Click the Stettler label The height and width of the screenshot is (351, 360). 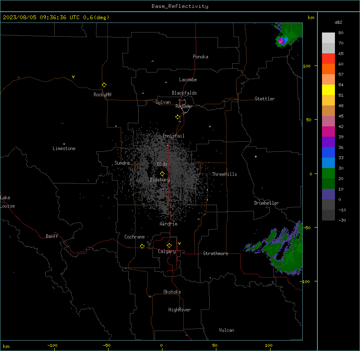tap(265, 99)
